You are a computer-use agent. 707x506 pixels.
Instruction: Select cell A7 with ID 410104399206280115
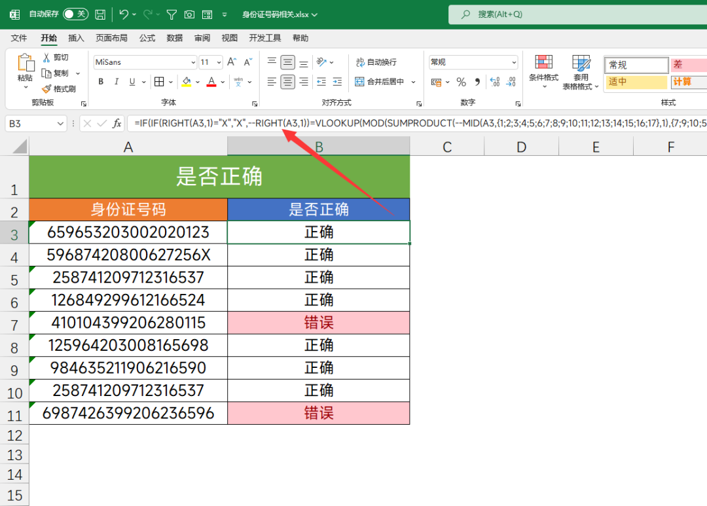click(x=128, y=322)
